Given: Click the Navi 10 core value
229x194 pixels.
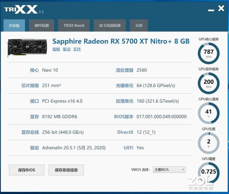Looking at the screenshot, I should pos(50,70).
